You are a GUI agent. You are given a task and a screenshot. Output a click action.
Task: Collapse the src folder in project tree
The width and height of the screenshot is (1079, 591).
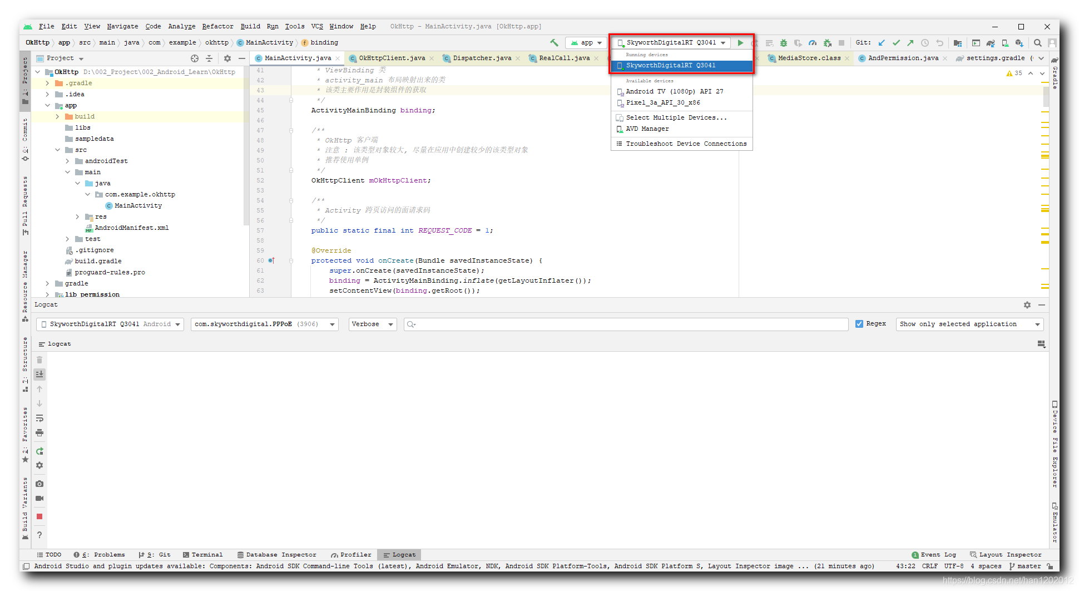click(x=57, y=150)
